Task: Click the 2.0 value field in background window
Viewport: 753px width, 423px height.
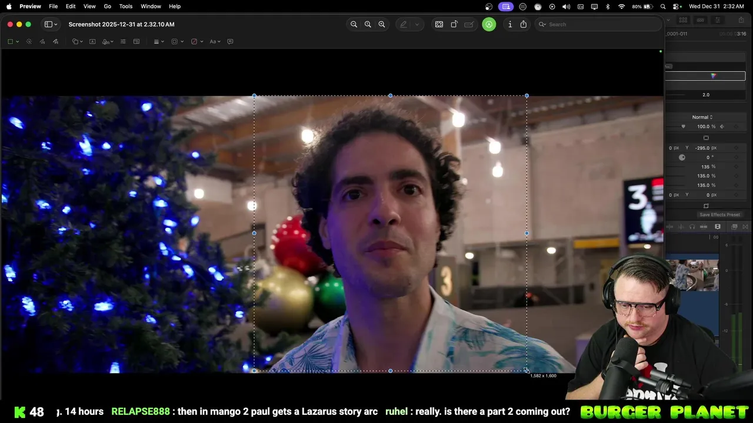Action: (705, 95)
